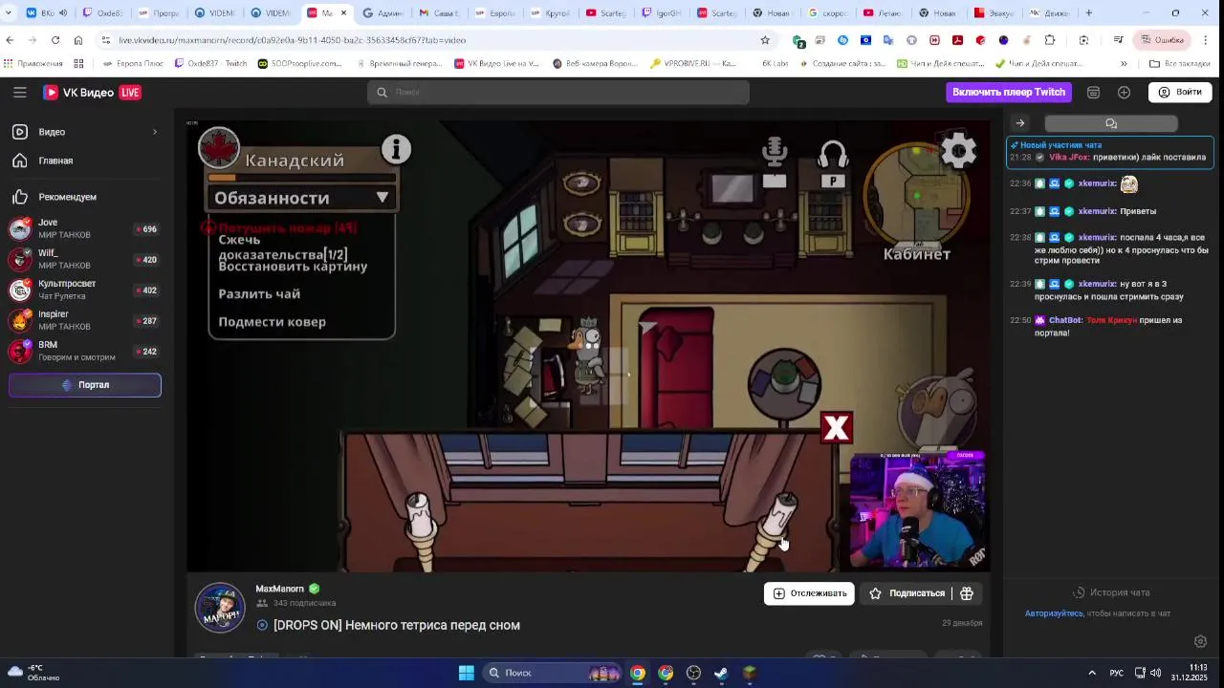The width and height of the screenshot is (1224, 688).
Task: Open the Приложения apps shortcut
Action: pyautogui.click(x=33, y=64)
